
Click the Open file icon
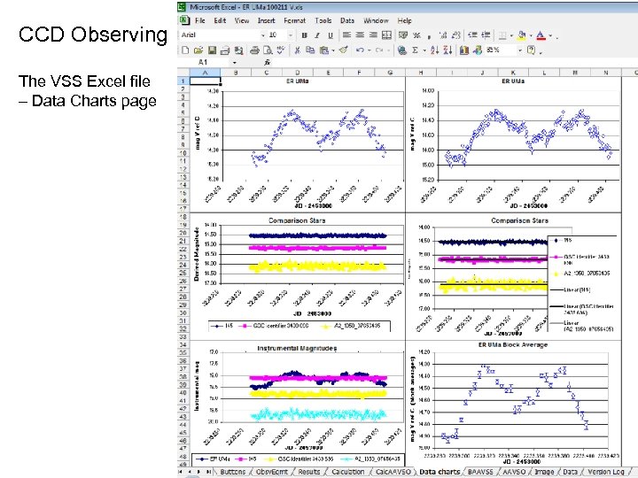click(198, 50)
